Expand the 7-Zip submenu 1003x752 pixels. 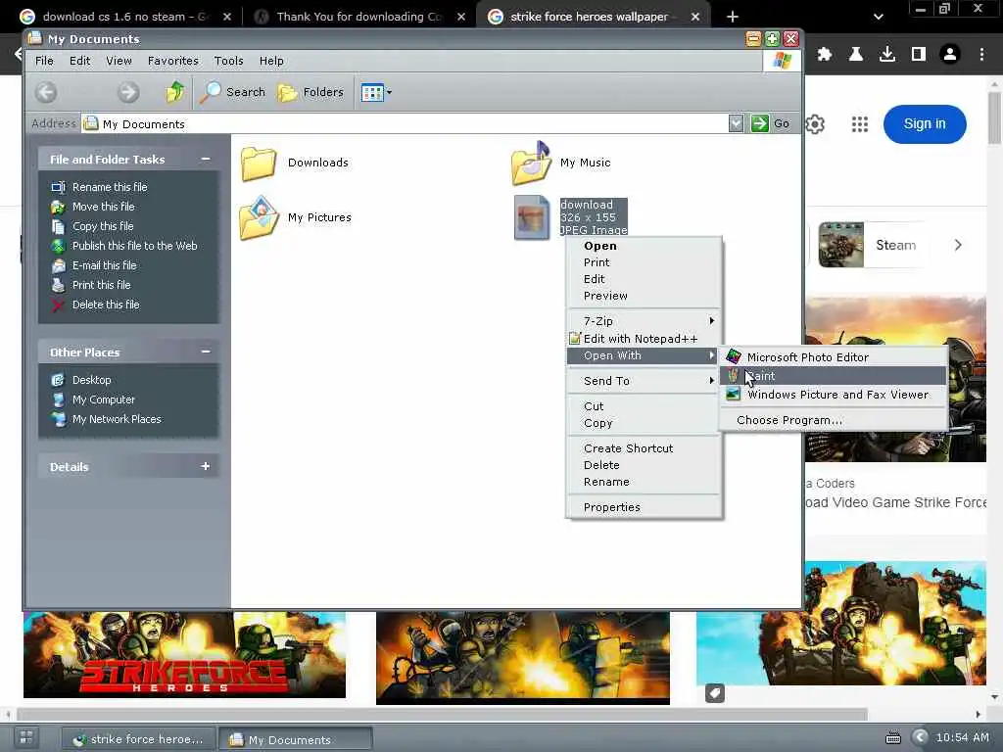coord(645,321)
